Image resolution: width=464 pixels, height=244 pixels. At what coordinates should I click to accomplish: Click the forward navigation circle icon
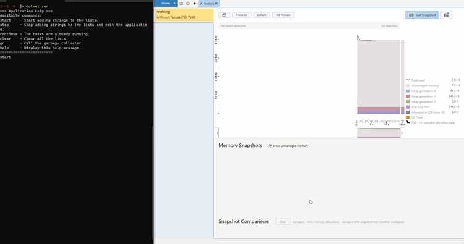tap(188, 4)
